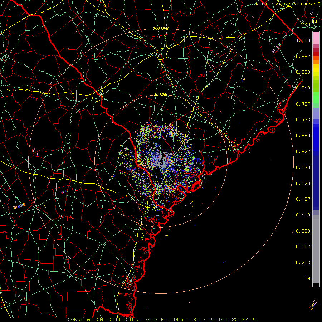The height and width of the screenshot is (322, 322).
Task: Click the 0.840 scale value
Action: point(303,88)
